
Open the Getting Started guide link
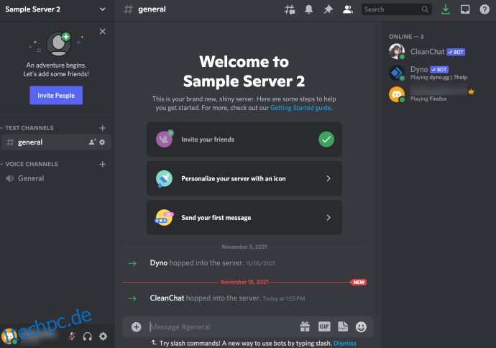click(300, 108)
